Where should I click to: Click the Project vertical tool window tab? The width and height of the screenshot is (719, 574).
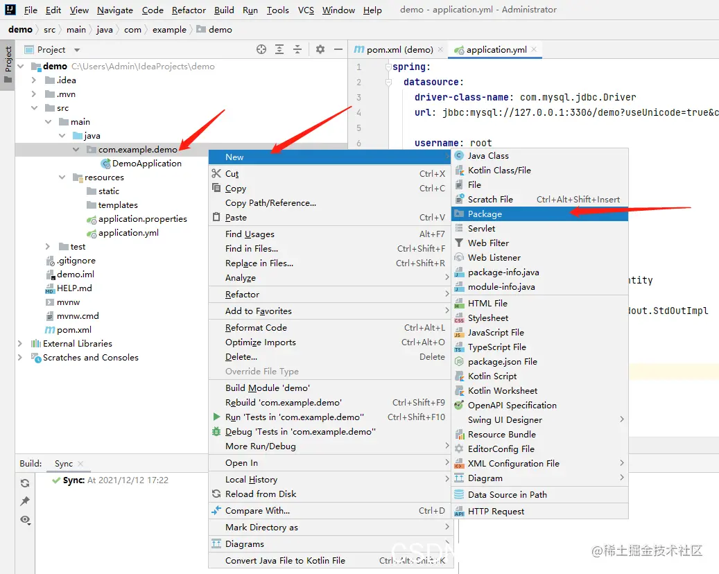pyautogui.click(x=8, y=64)
